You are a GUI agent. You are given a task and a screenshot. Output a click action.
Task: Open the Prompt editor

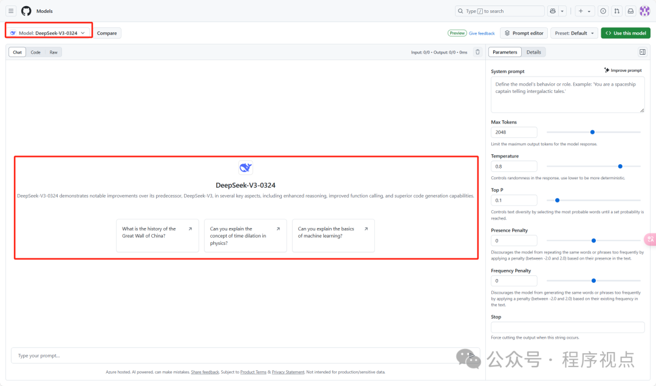(x=524, y=33)
